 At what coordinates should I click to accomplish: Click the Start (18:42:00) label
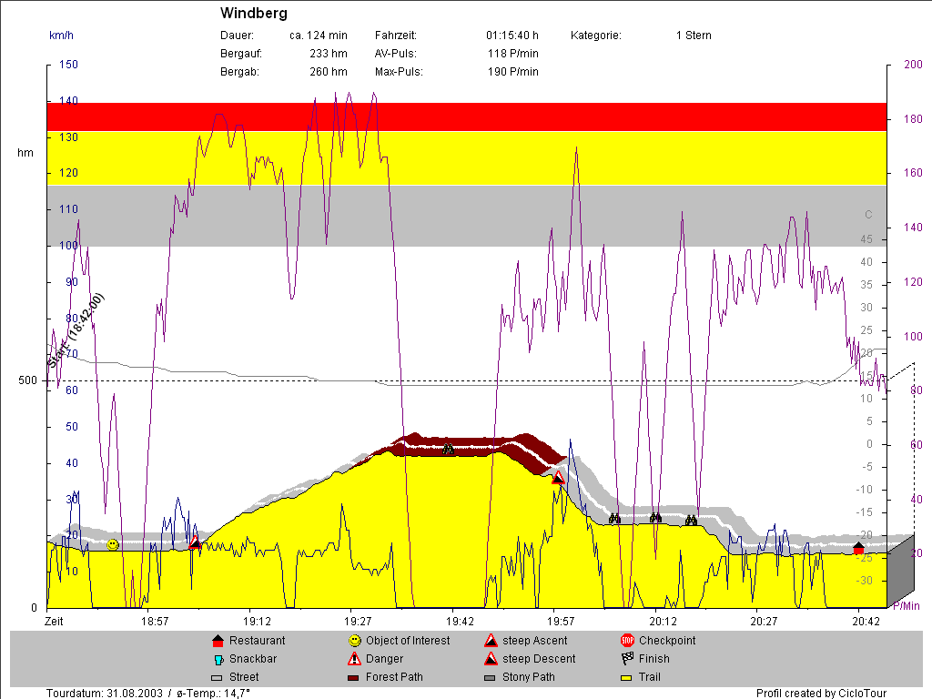[77, 329]
